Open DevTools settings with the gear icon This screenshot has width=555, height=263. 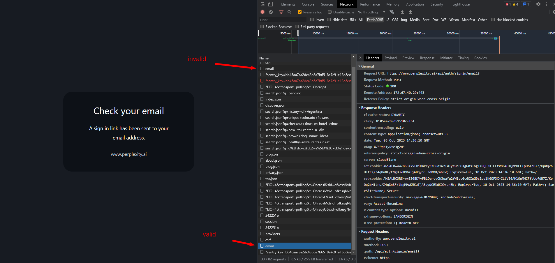coord(538,4)
